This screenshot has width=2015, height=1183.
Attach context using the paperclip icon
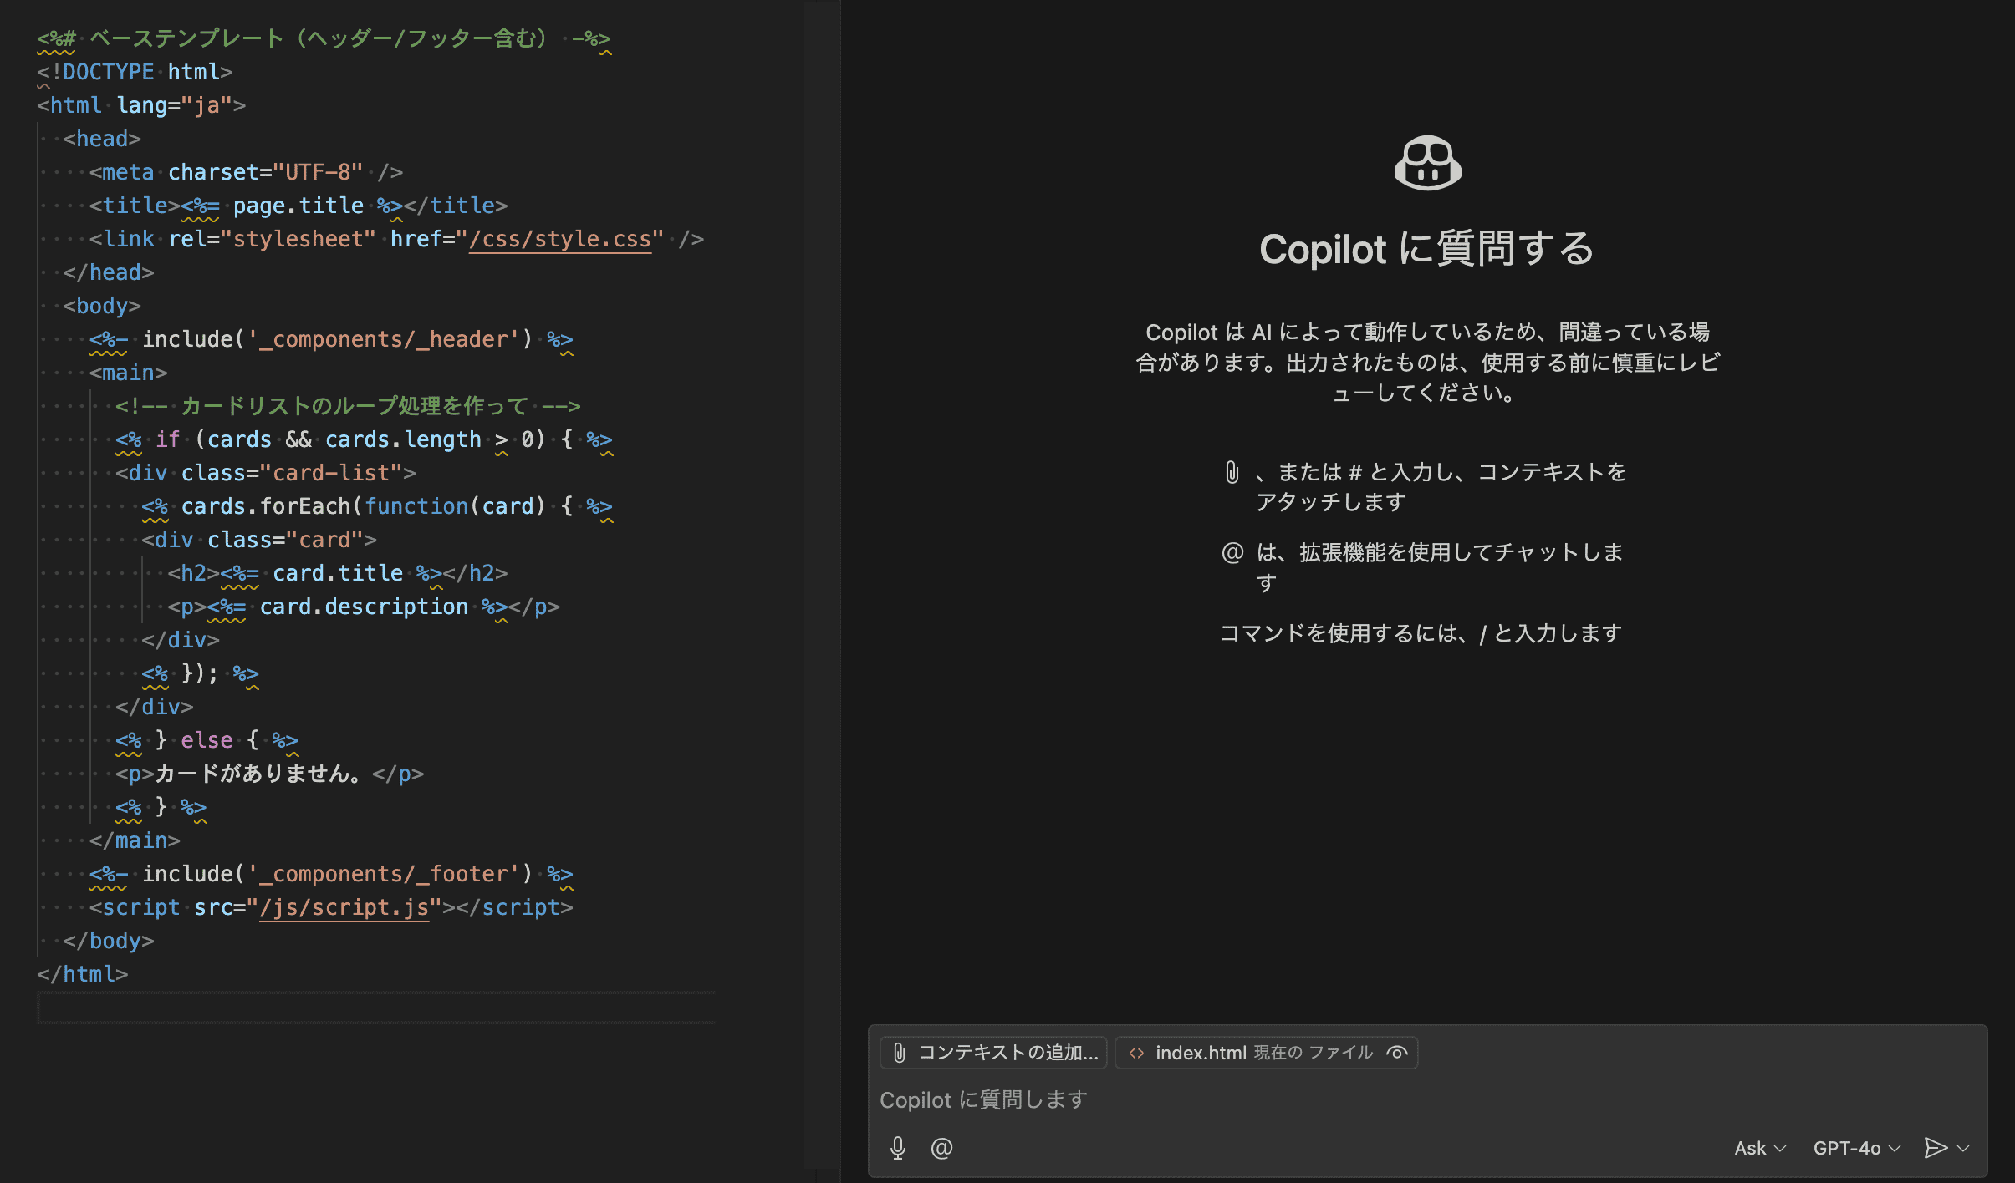(x=899, y=1052)
